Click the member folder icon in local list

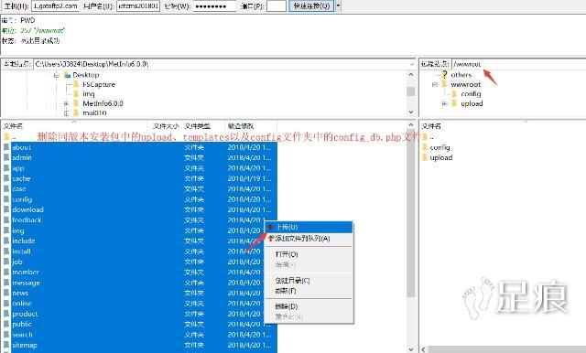[x=6, y=272]
